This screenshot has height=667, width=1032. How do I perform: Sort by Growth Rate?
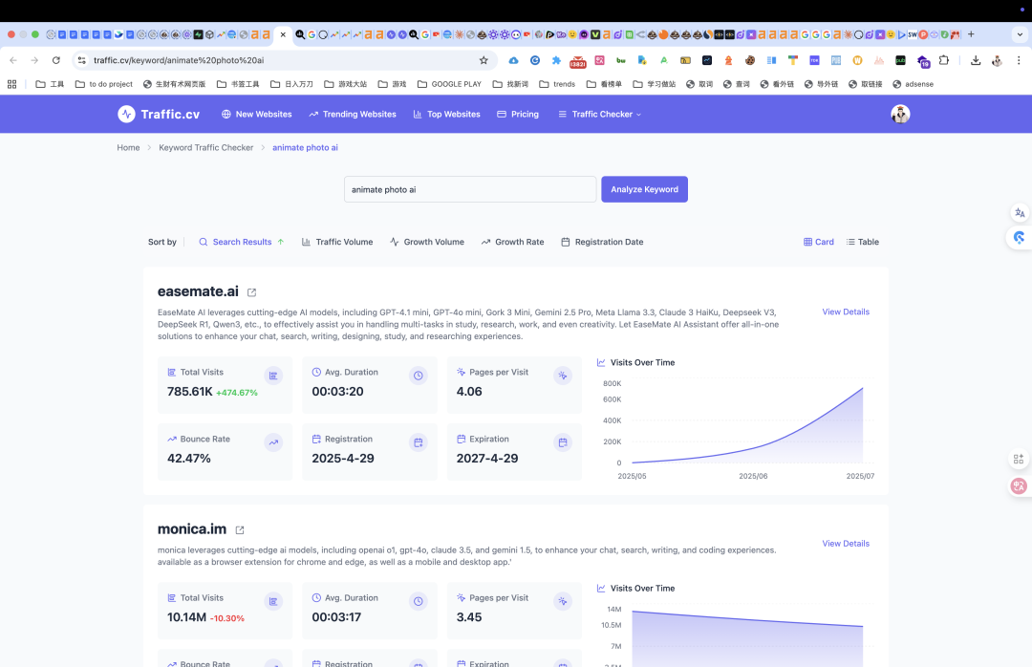click(x=512, y=242)
